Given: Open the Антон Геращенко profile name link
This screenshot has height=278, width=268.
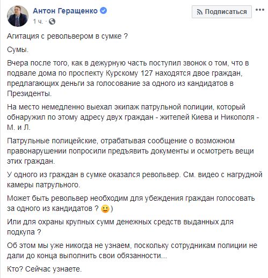Looking at the screenshot, I should [x=65, y=11].
